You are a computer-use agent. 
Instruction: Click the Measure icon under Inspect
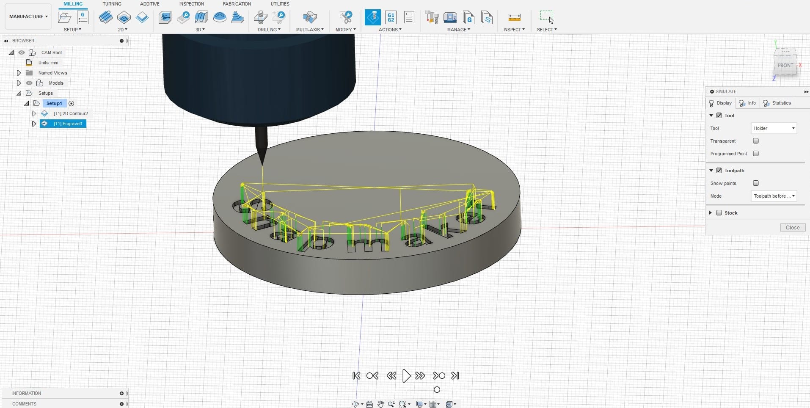point(514,17)
